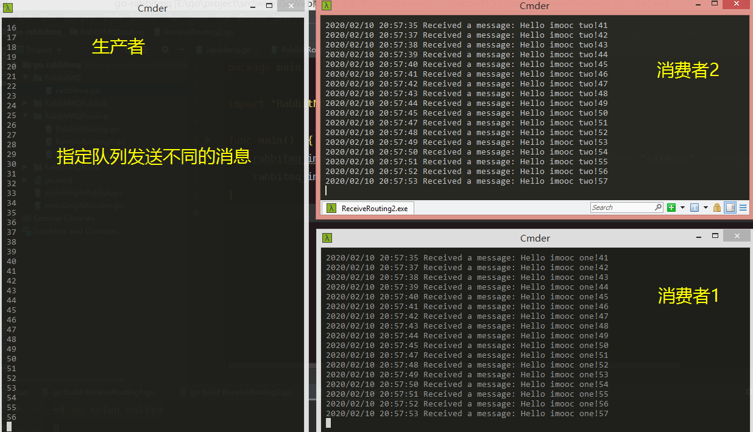Open the dropdown arrow next to console number icon

pos(705,207)
